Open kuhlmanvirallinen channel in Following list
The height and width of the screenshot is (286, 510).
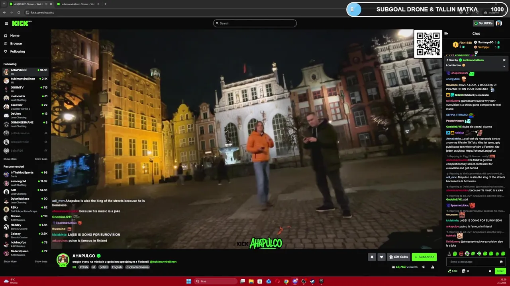25,80
